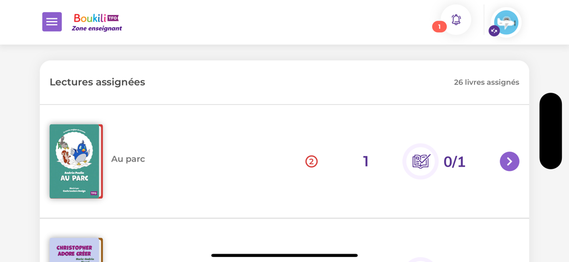569x262 pixels.
Task: Open the Christopher adore créer book cover
Action: [75, 250]
